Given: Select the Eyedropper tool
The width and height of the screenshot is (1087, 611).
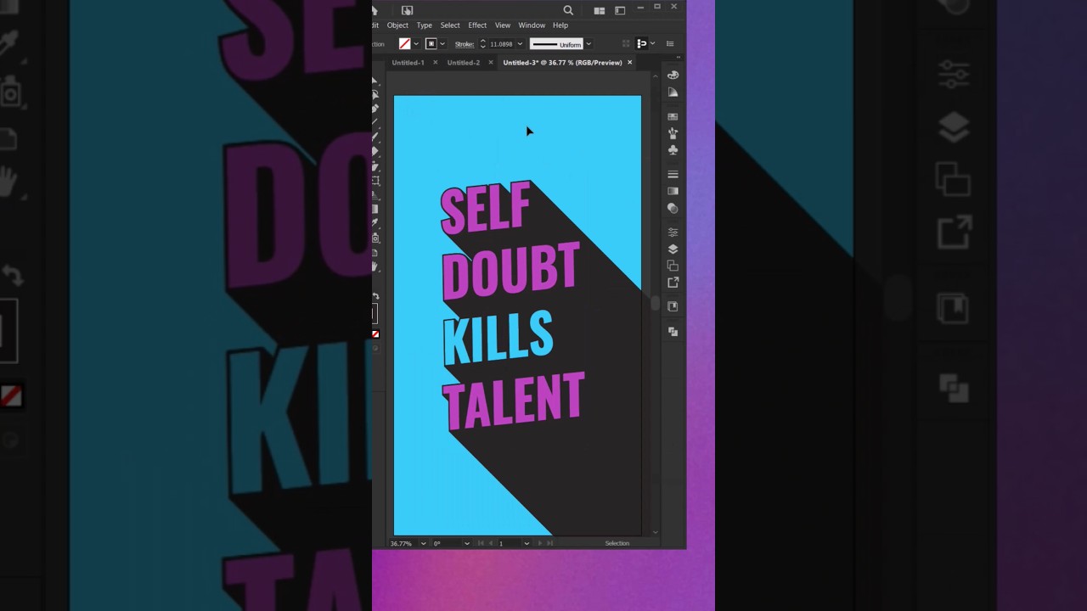Looking at the screenshot, I should 375,222.
